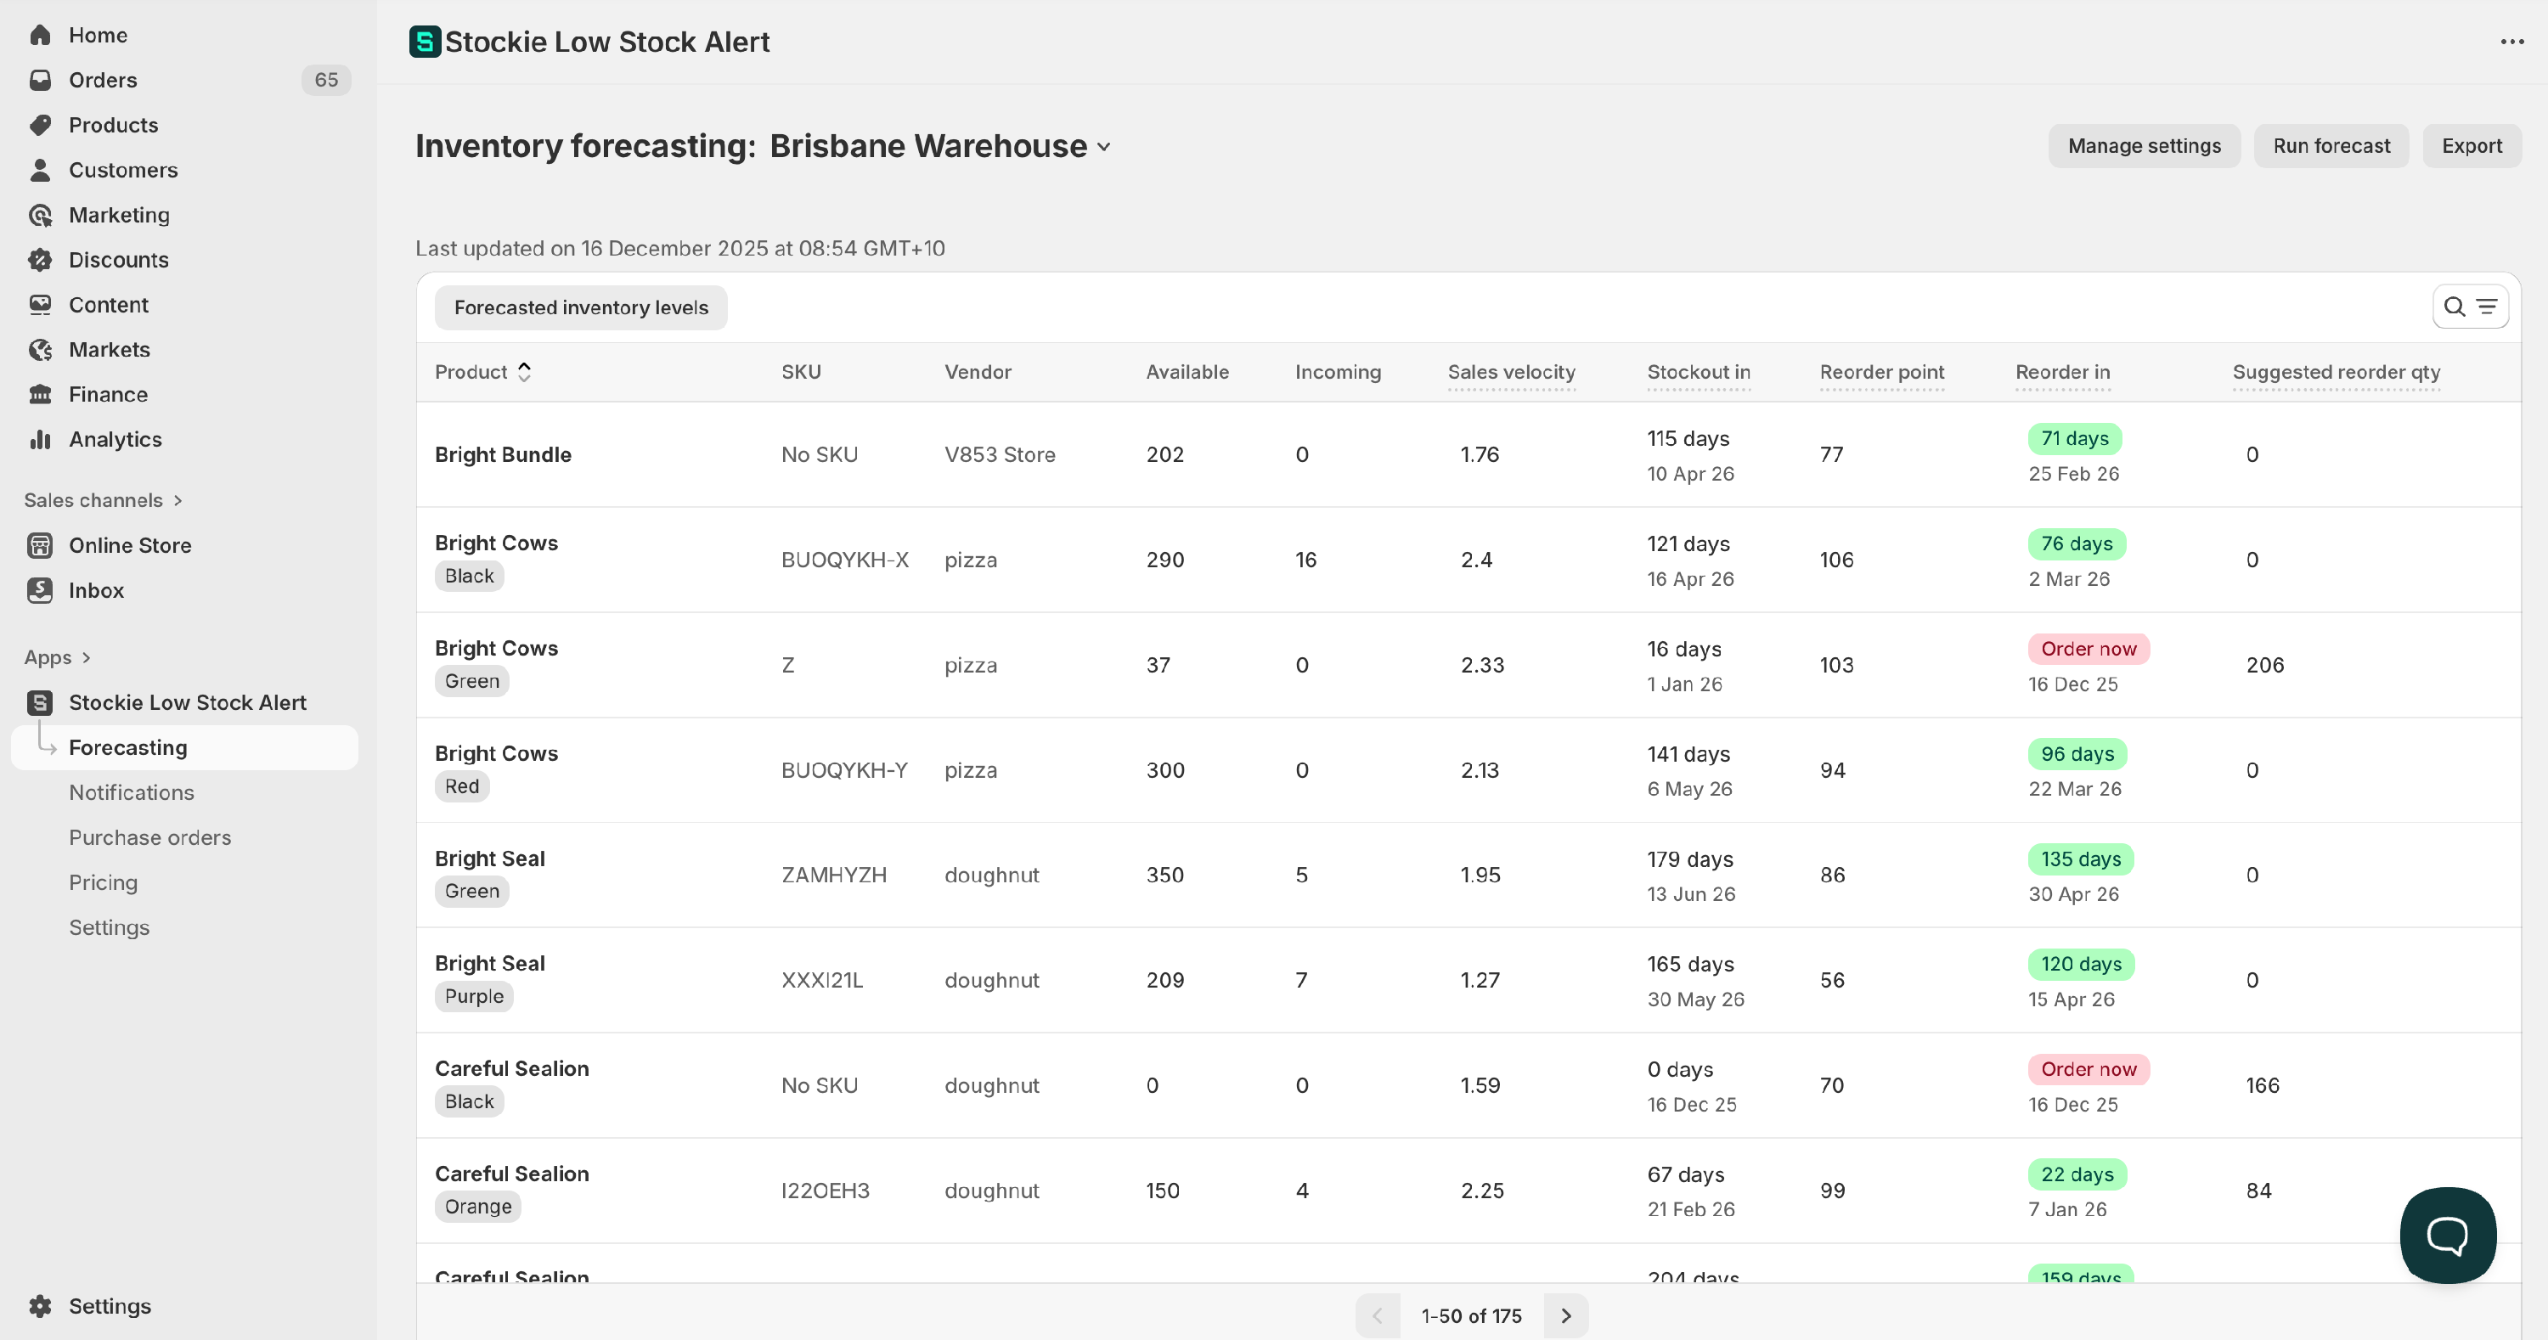Go to next page of results
Image resolution: width=2548 pixels, height=1340 pixels.
[x=1566, y=1315]
